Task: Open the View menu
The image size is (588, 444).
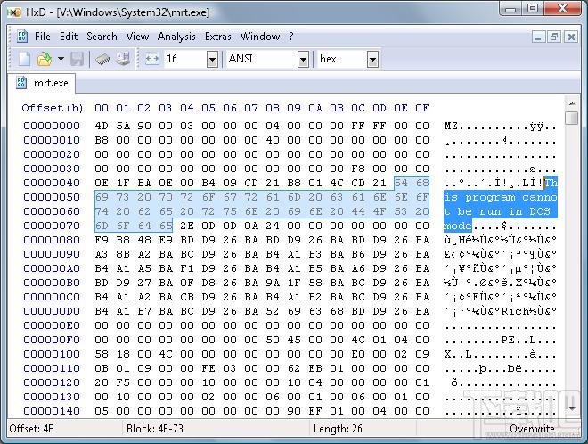Action: 137,37
